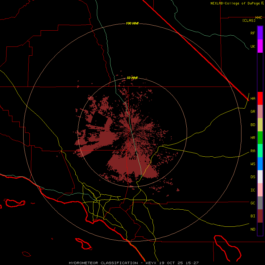Click the UK magenta legend swatch

coord(260,46)
